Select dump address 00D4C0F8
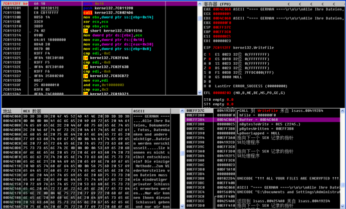The image size is (346, 209). coord(12,157)
